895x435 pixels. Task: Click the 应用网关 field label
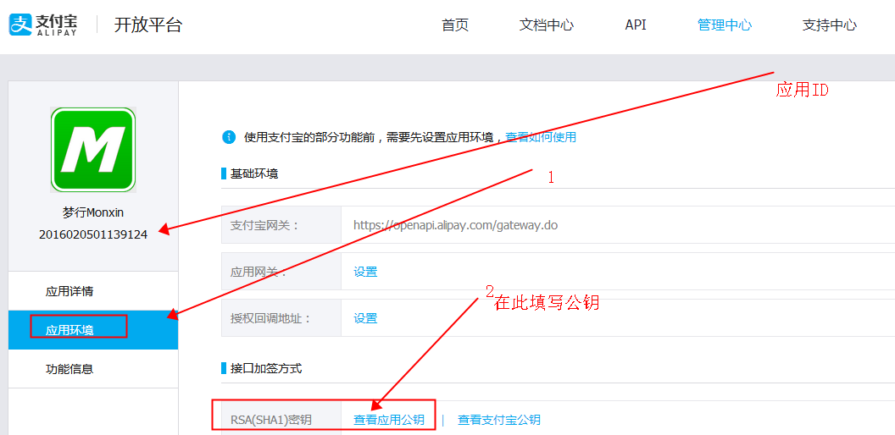point(258,272)
